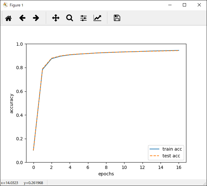Toggle the Pan axes tool
This screenshot has width=207, height=186.
tap(56, 18)
